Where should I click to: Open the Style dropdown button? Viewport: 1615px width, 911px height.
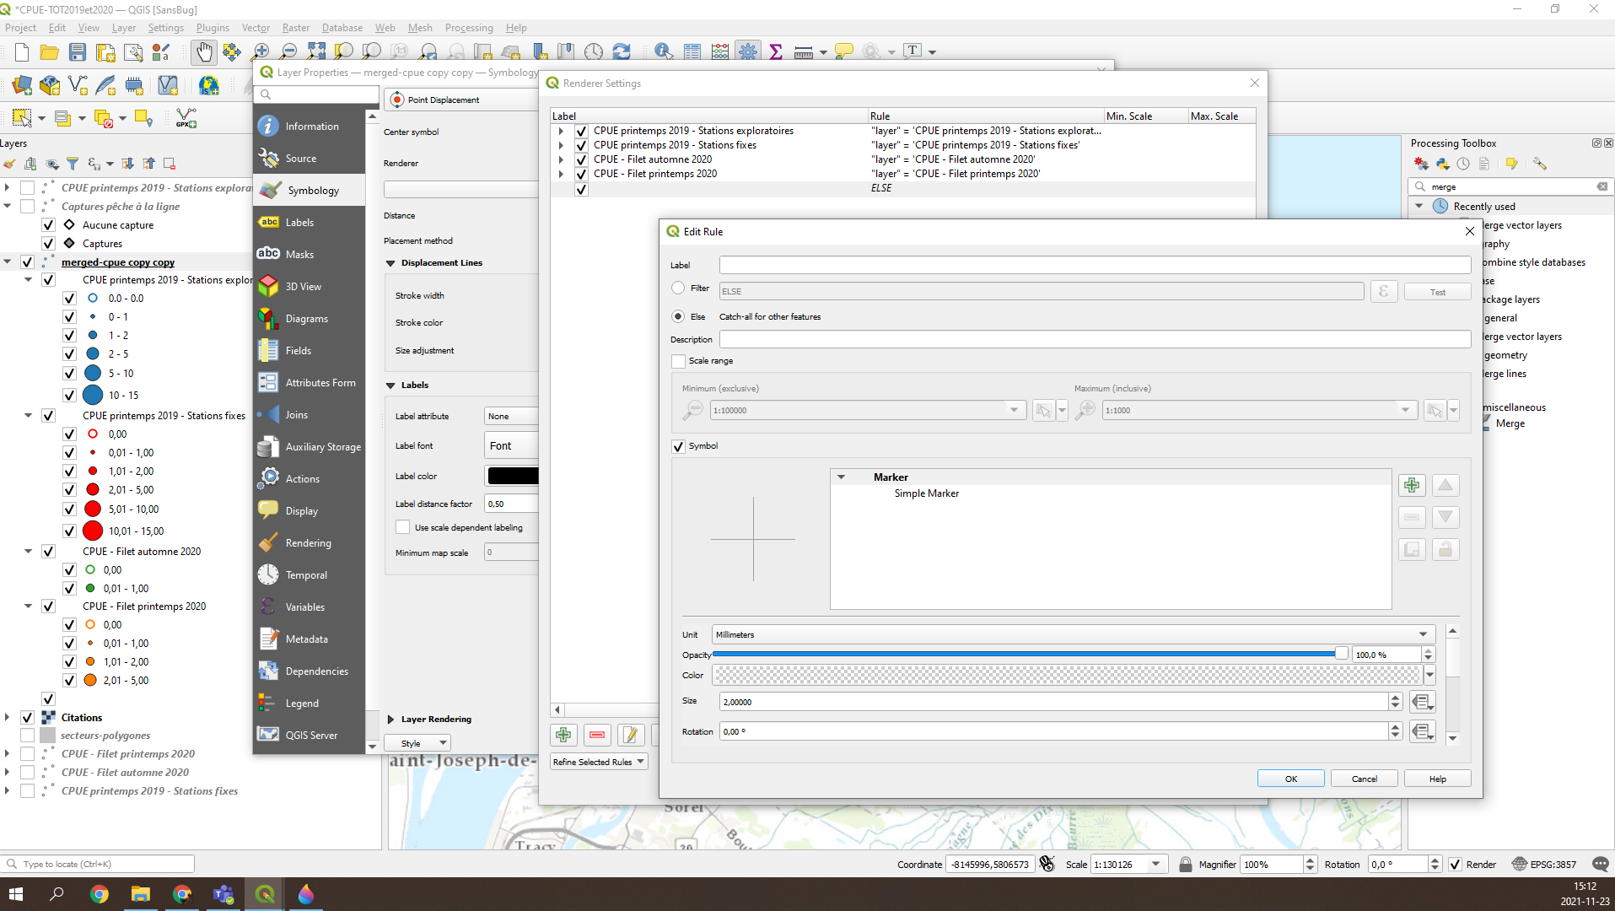click(417, 743)
